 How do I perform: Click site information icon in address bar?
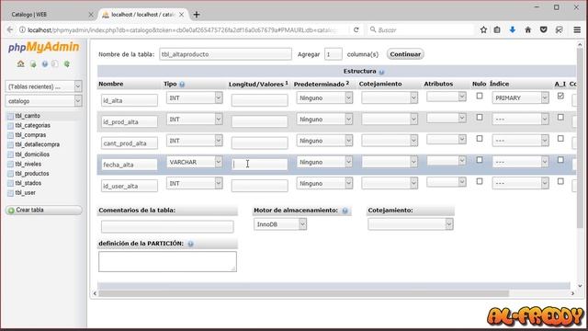(x=22, y=29)
